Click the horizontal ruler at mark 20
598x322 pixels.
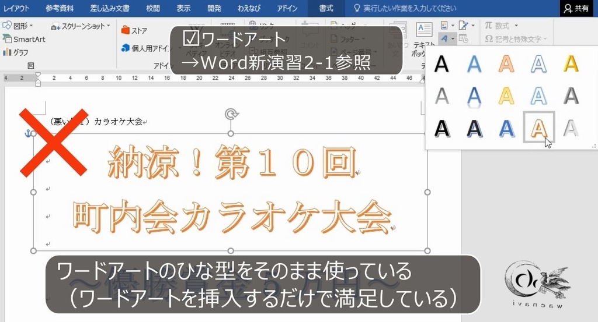click(199, 78)
